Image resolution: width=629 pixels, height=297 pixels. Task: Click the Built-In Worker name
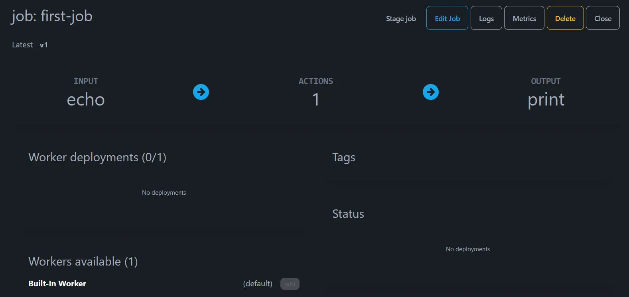[x=57, y=283]
